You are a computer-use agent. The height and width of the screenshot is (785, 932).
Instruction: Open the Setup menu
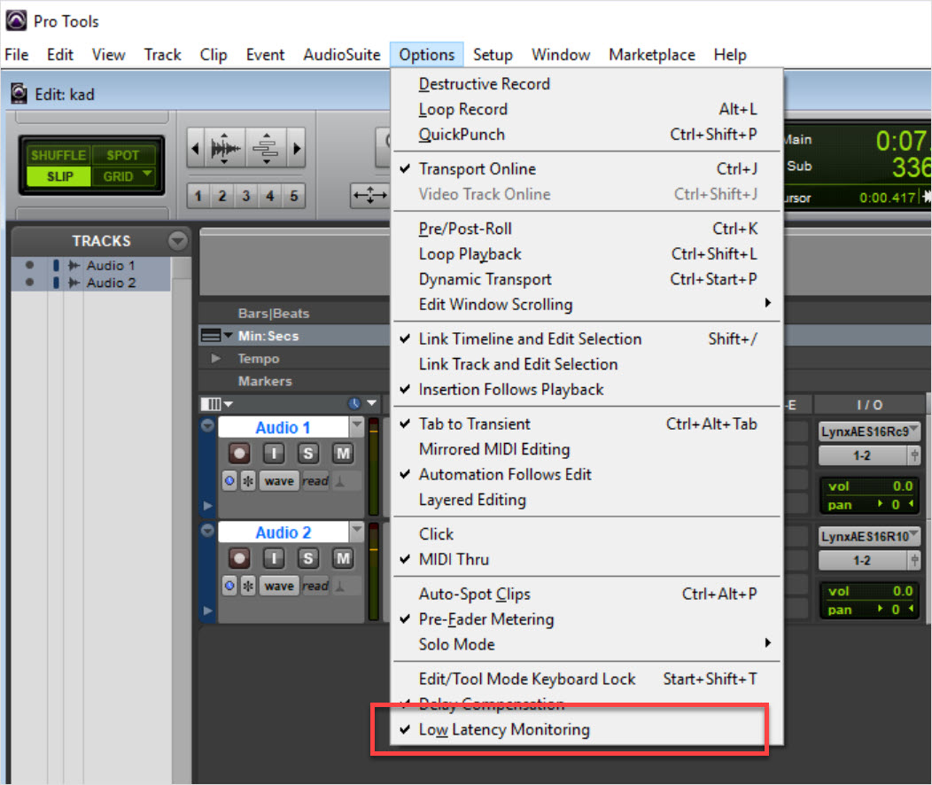(x=493, y=55)
